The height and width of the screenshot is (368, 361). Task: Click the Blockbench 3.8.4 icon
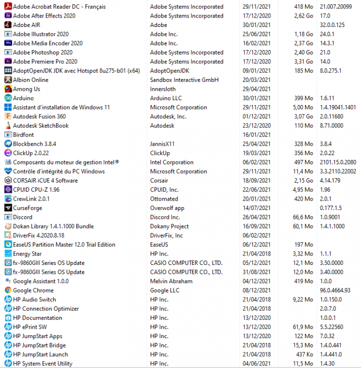click(8, 144)
